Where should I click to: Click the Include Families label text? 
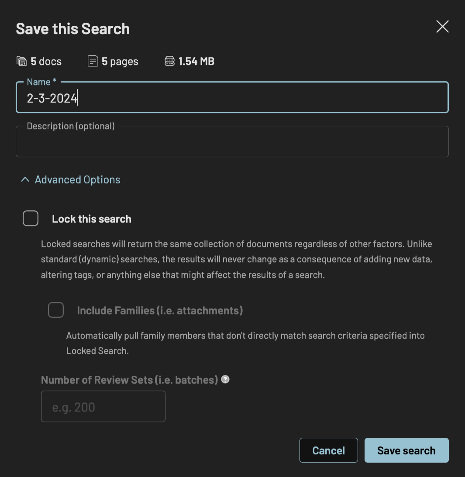click(x=160, y=311)
